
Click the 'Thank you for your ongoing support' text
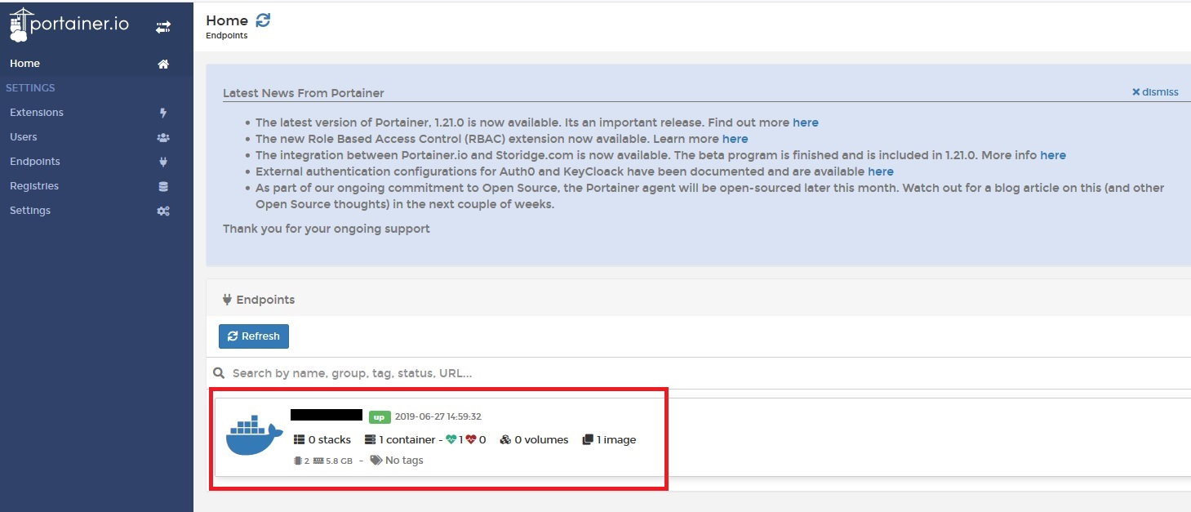coord(327,229)
